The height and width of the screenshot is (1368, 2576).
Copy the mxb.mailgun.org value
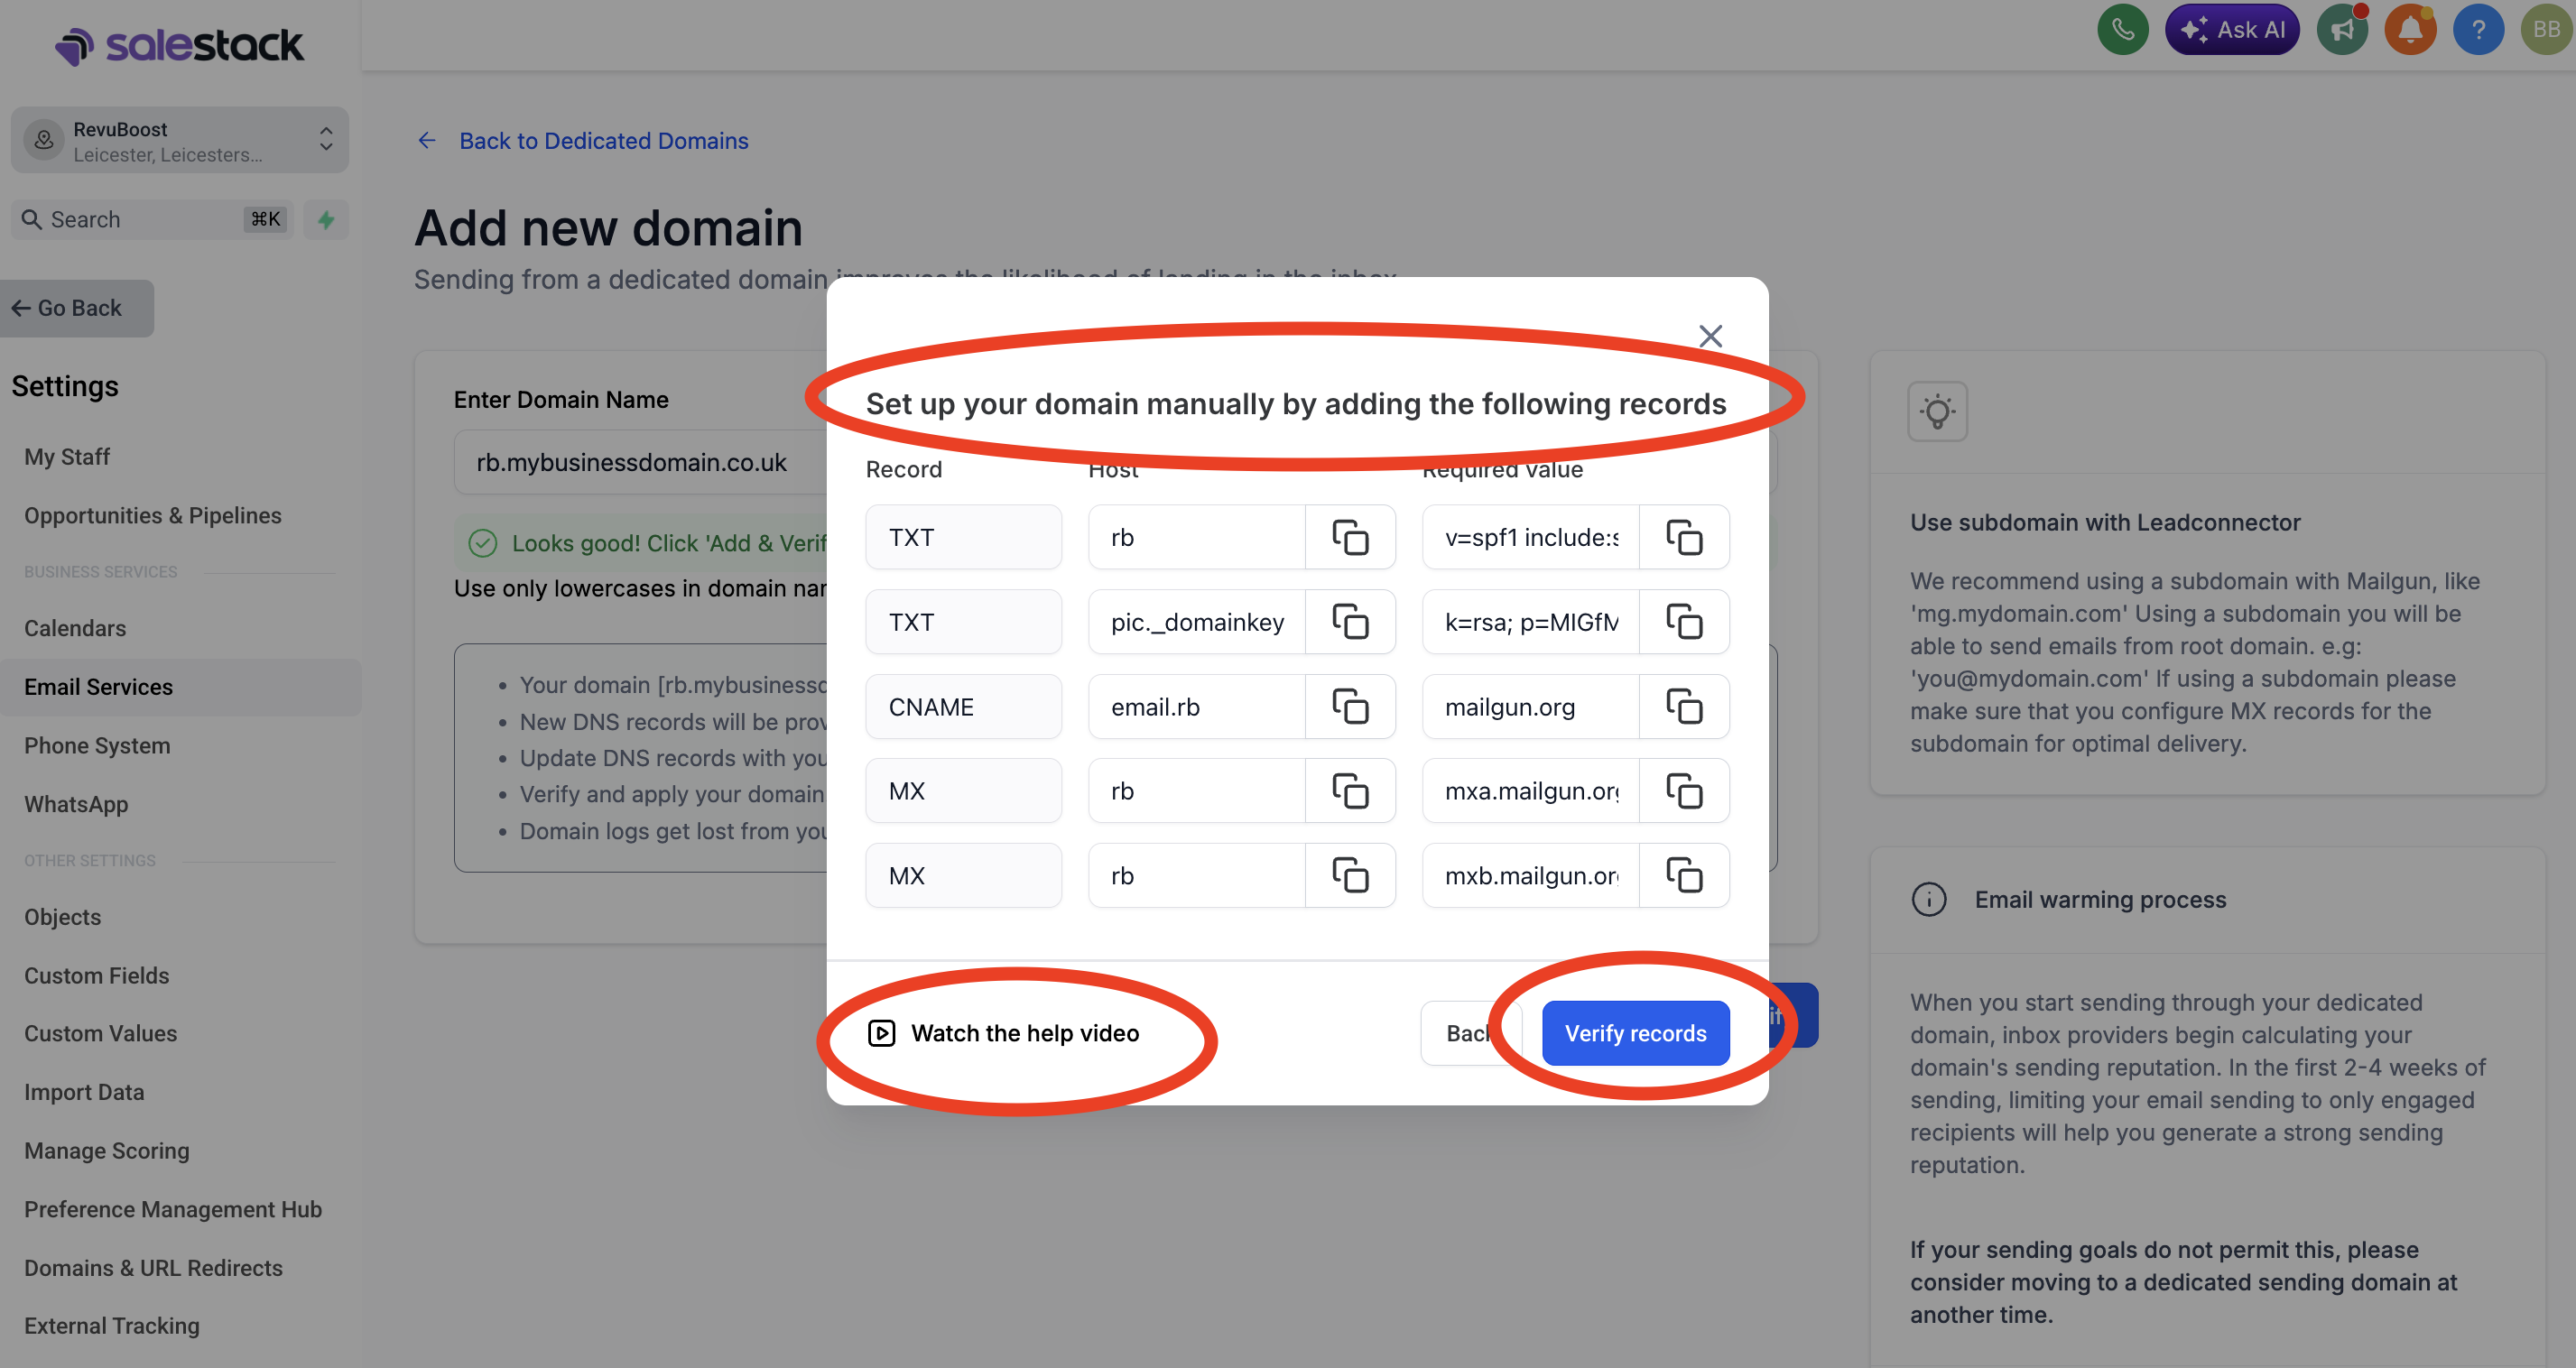1684,875
